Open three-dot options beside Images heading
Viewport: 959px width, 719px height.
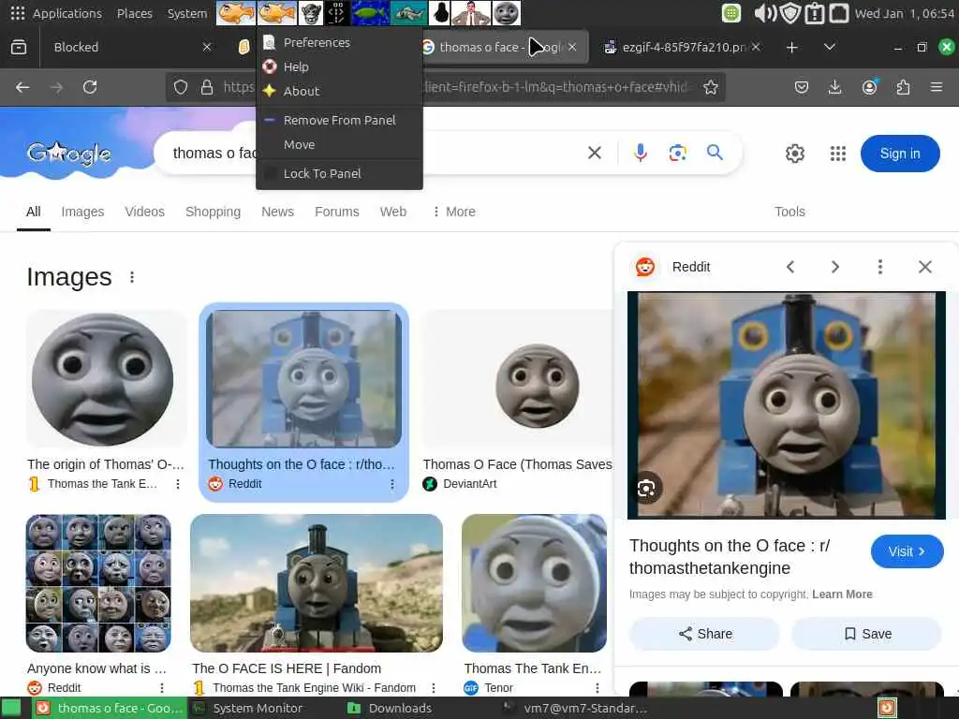tap(131, 277)
